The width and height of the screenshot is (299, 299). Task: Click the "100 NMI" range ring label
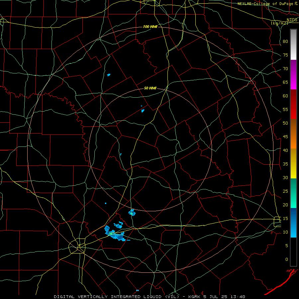point(150,27)
